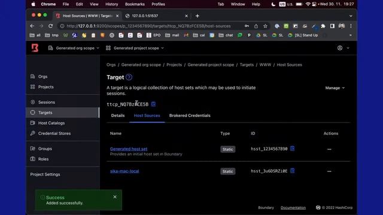Toggle Chrome side panel icon
This screenshot has height=215, width=383.
coord(332,26)
